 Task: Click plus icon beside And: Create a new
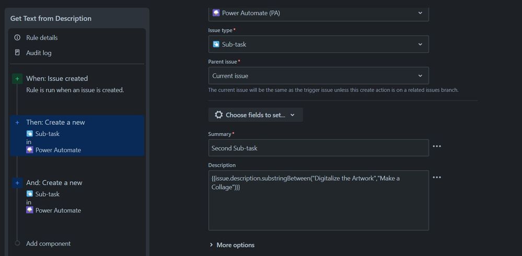pyautogui.click(x=17, y=183)
